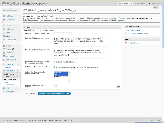Click the dollar icon beside JV Profit Center
This screenshot has width=164, height=123.
coord(126,30)
